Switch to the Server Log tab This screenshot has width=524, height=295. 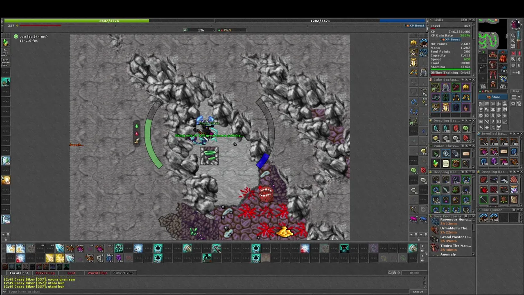pos(45,273)
